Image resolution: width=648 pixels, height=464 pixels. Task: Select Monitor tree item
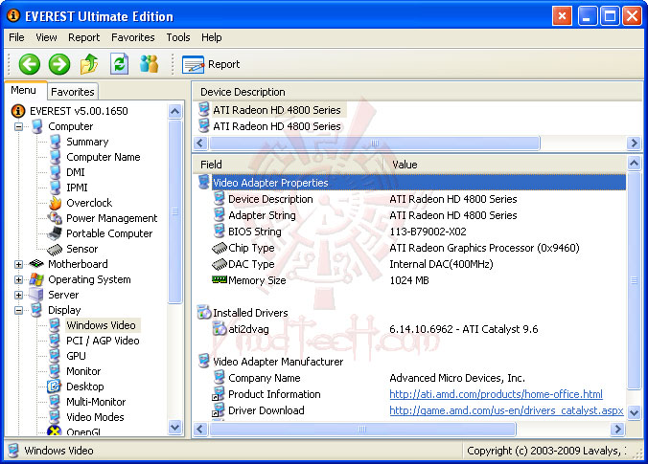(83, 371)
